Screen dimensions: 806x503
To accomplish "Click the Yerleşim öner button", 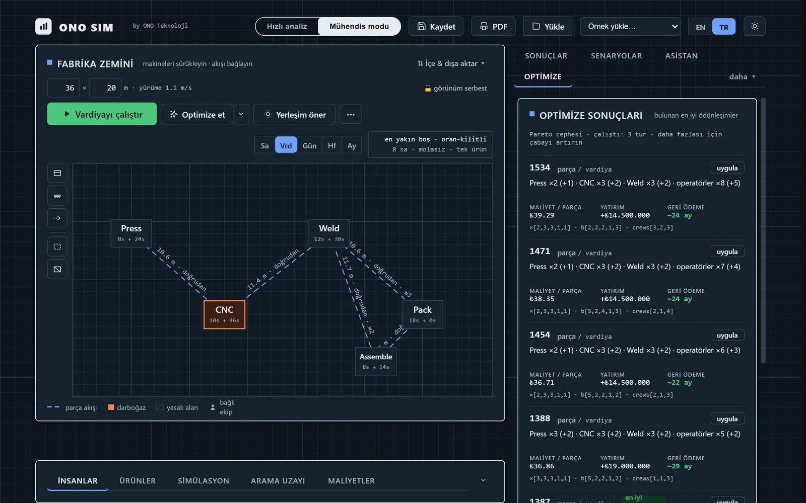I will (x=294, y=114).
